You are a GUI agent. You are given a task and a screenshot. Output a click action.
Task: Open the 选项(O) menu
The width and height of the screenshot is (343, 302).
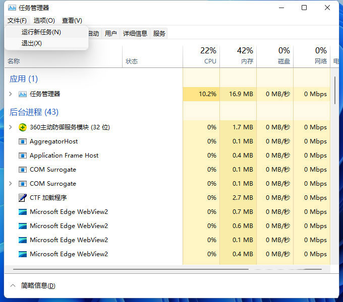(x=44, y=21)
